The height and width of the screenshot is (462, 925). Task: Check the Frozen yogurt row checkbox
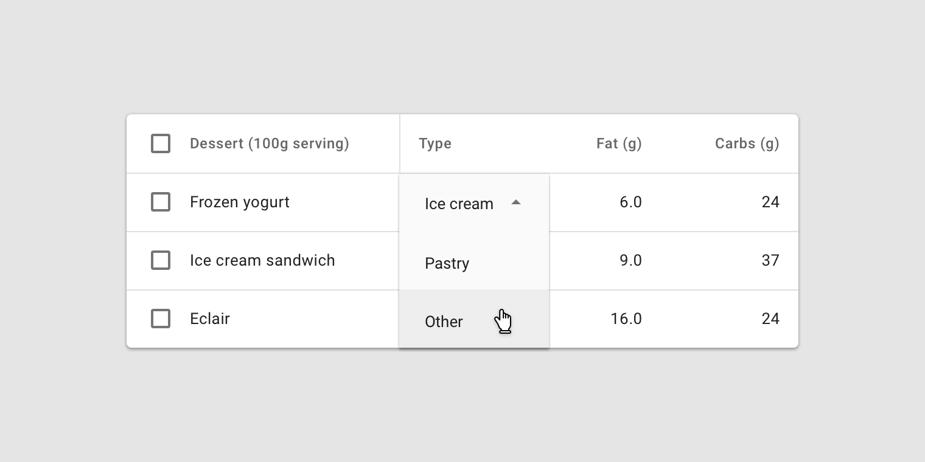tap(161, 202)
